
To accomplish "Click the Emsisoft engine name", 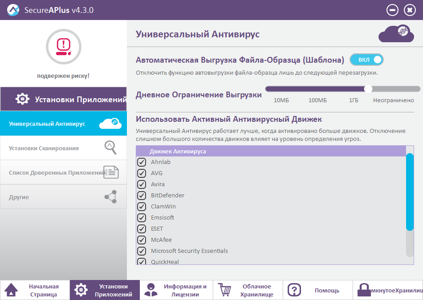I will click(x=163, y=217).
